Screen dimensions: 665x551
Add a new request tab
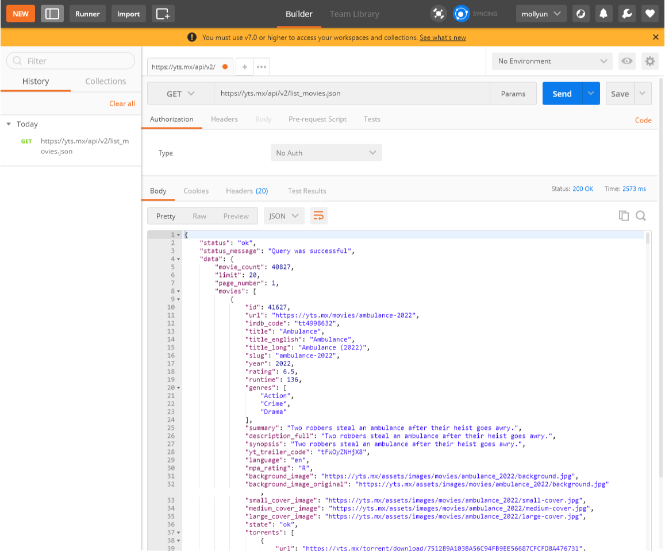(245, 67)
